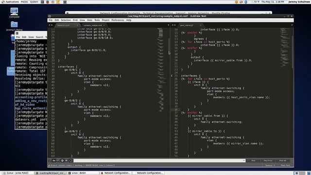Open find history dropdown arrow
Image resolution: width=311 pixels, height=175 pixels.
coord(244,160)
